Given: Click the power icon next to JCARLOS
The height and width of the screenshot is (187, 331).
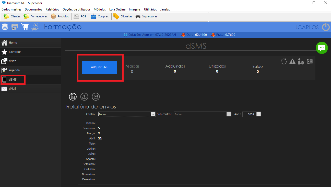Looking at the screenshot, I should [326, 27].
